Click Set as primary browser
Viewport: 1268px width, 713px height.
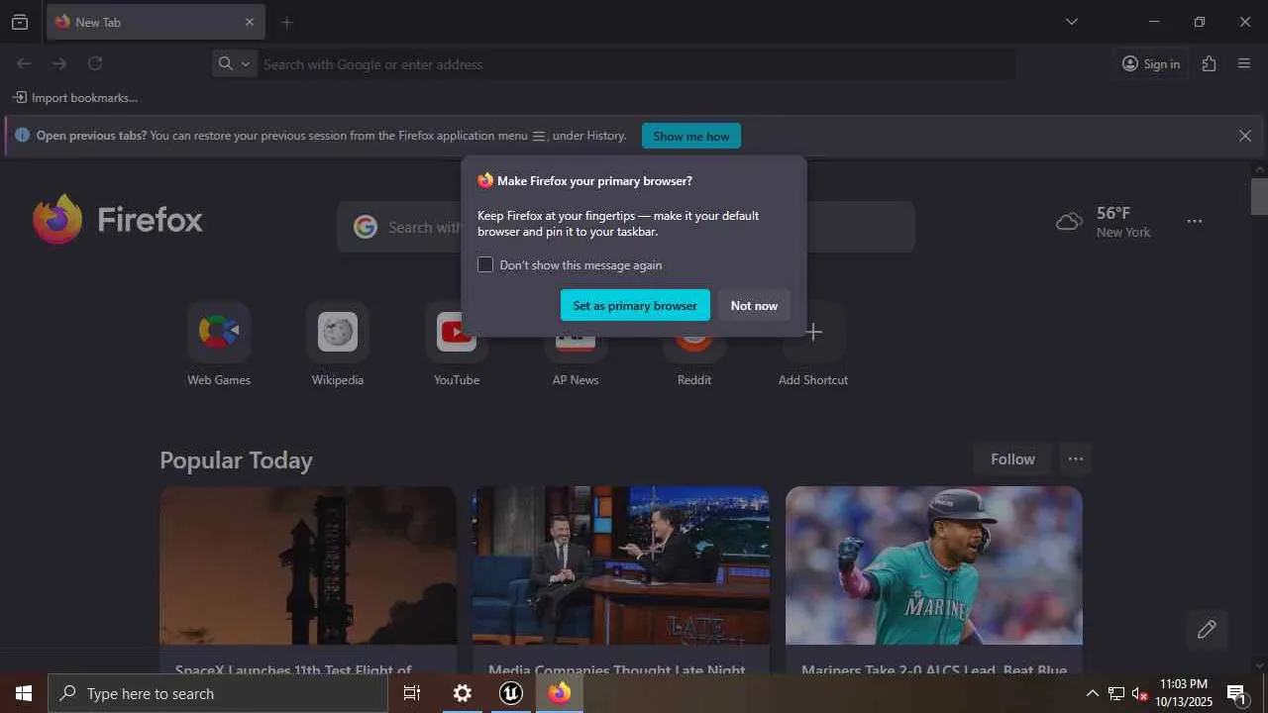coord(635,305)
